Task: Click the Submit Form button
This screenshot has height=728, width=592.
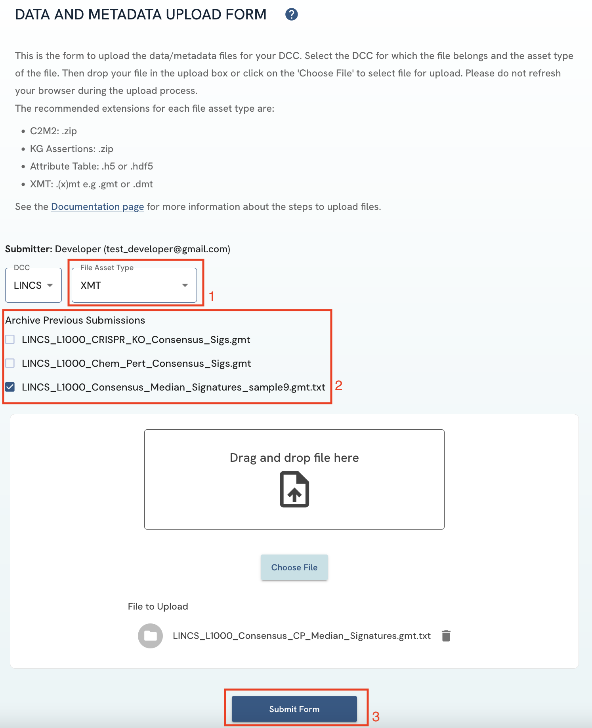Action: tap(294, 709)
